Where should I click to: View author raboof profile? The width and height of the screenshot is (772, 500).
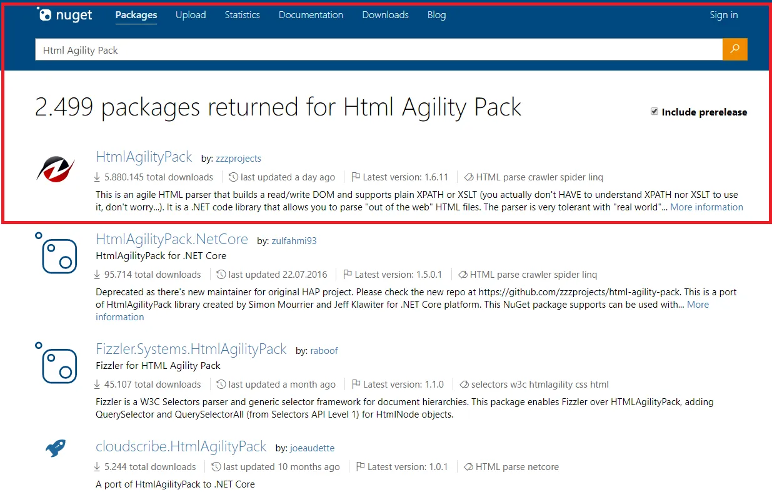[324, 351]
